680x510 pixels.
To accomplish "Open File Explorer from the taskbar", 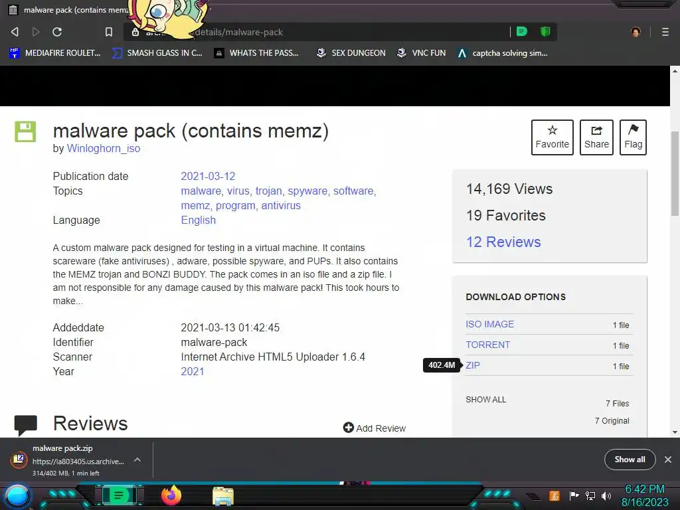I will (223, 496).
